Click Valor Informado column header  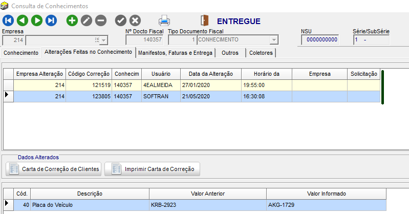326,194
